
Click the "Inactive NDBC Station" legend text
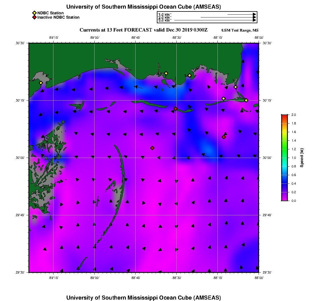[58, 17]
